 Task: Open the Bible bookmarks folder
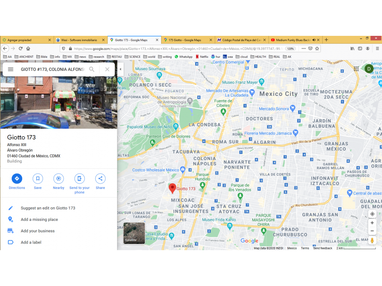pos(42,56)
